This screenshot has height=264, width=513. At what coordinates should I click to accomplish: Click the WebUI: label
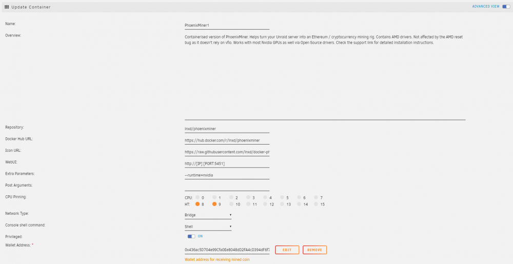(x=11, y=162)
